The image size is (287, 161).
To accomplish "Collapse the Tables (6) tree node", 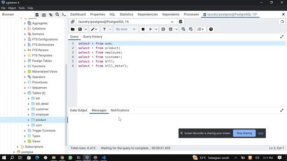I will (x=25, y=93).
